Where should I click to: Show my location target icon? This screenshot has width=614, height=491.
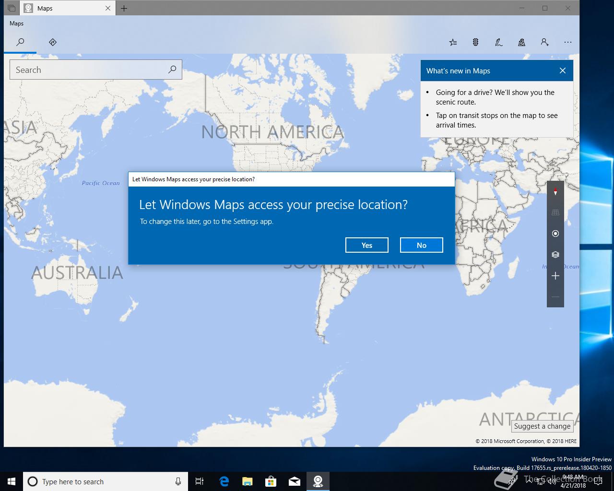(x=555, y=234)
